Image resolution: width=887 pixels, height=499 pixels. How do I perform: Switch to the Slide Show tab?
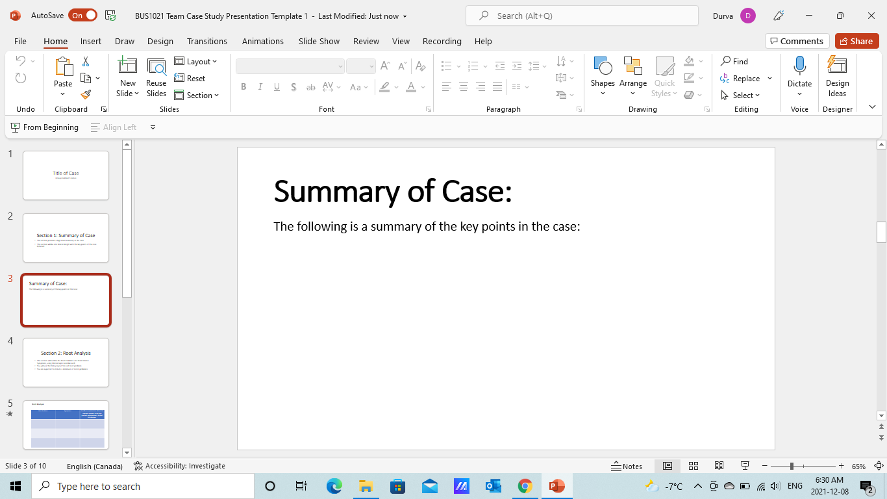coord(319,41)
